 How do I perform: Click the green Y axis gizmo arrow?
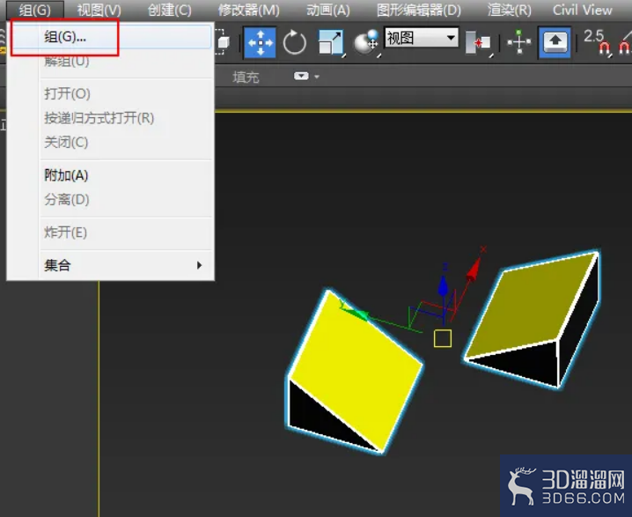(x=355, y=312)
